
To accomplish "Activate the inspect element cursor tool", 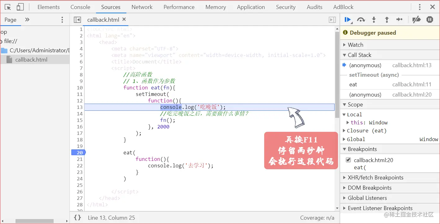I will pyautogui.click(x=7, y=7).
